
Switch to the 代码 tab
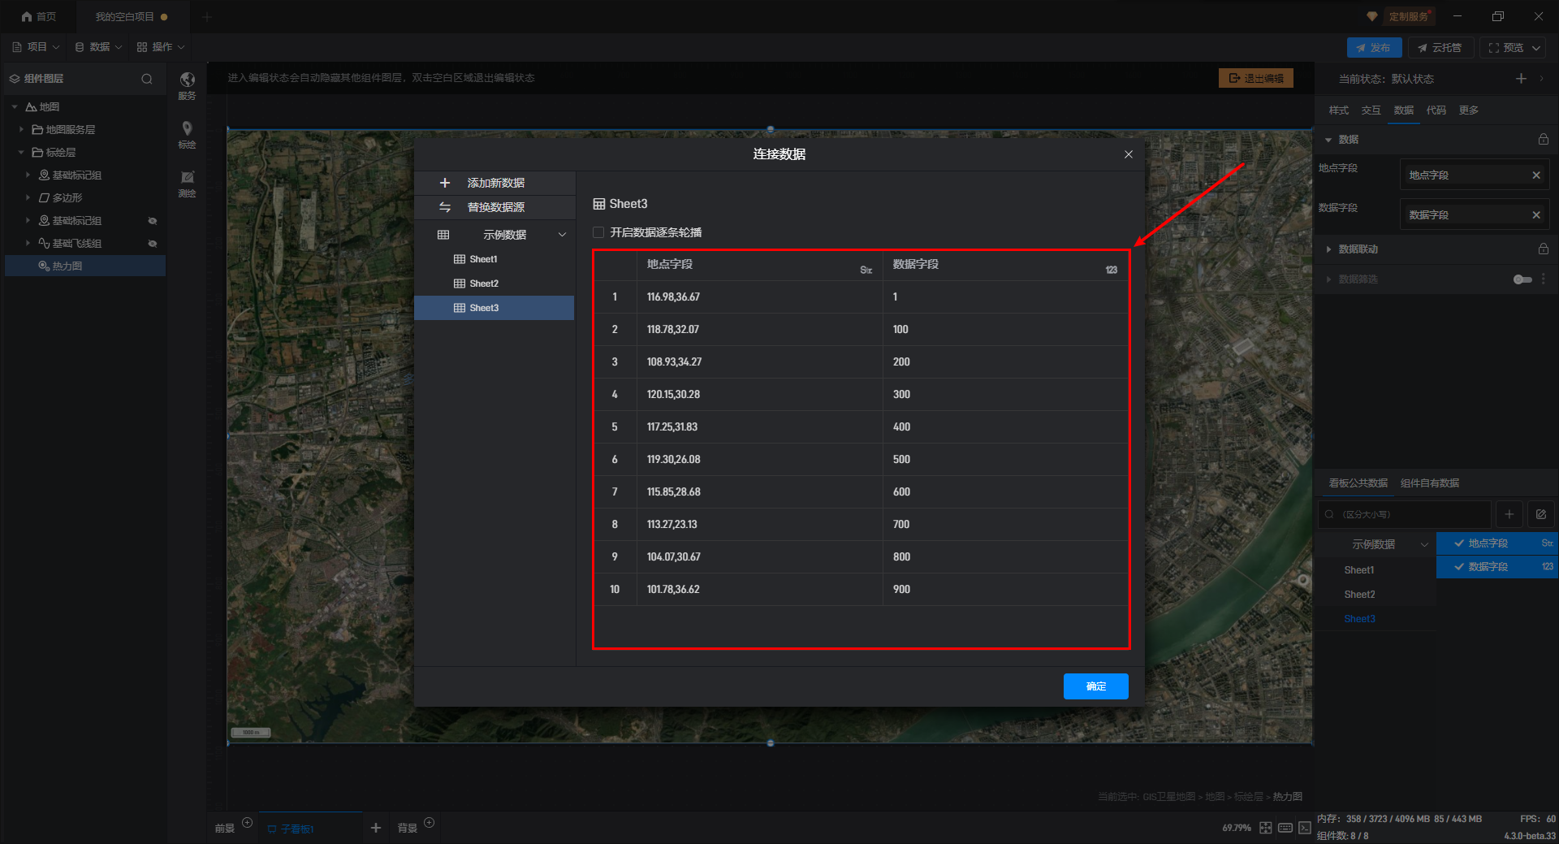(x=1436, y=110)
